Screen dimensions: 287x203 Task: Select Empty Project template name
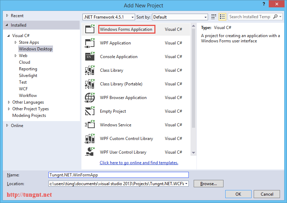113,111
